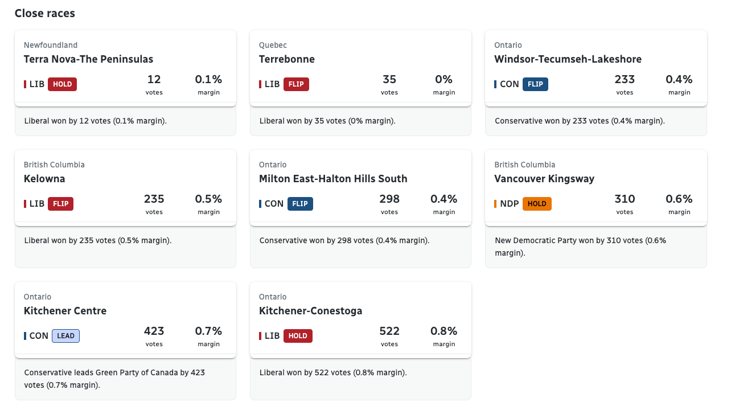Click the red HOLD badge for Terra Nova
Viewport: 731px width, 406px height.
point(62,84)
